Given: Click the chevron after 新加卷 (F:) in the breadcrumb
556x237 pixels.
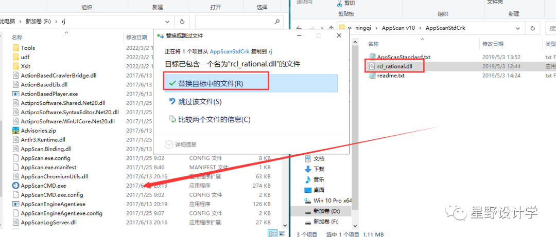Looking at the screenshot, I should pos(56,21).
